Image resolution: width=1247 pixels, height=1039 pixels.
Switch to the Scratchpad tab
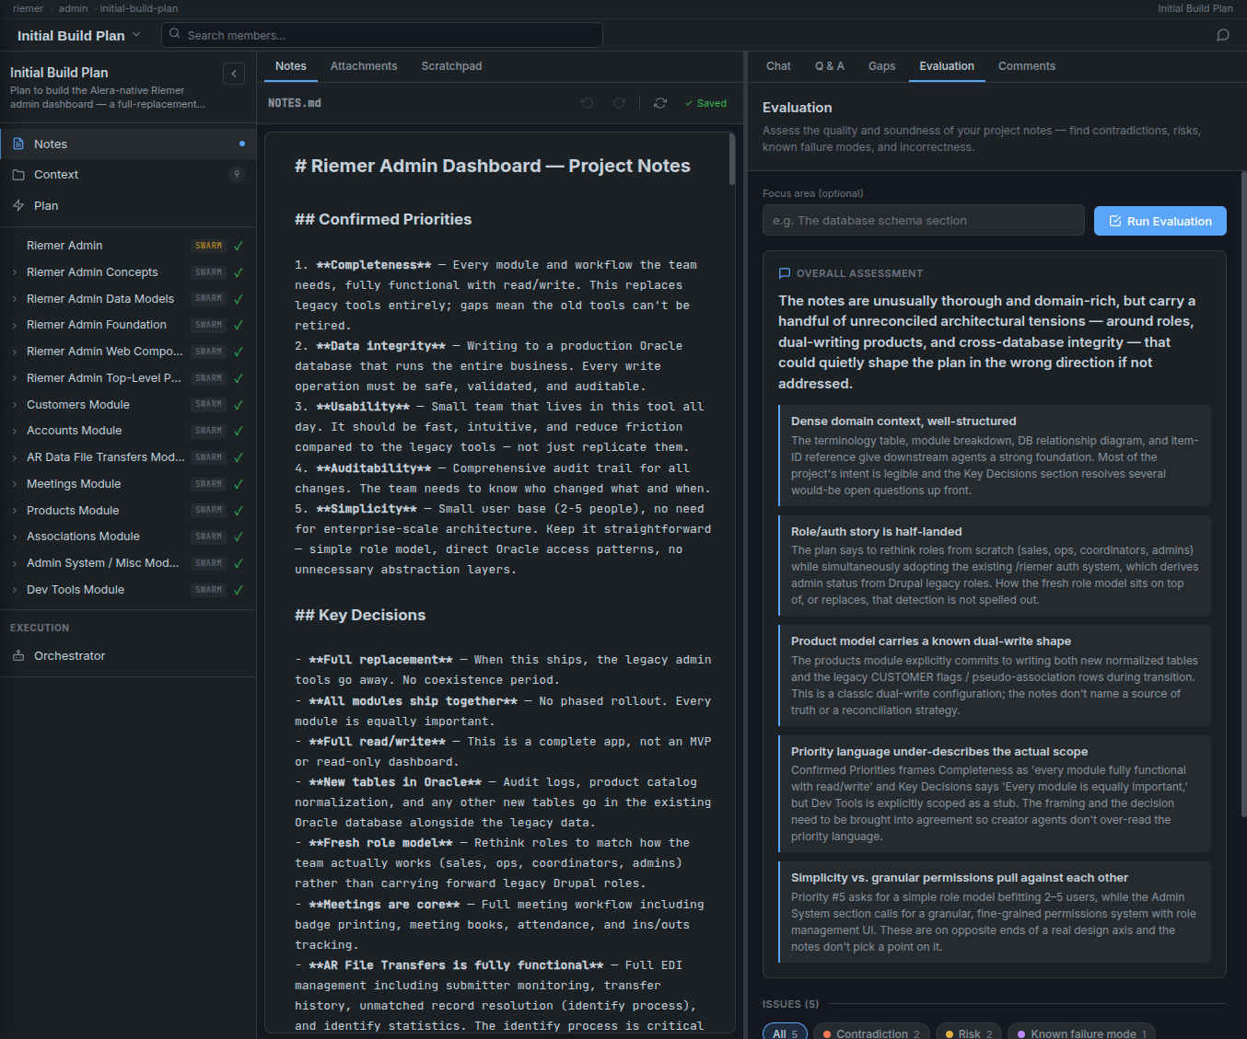451,66
